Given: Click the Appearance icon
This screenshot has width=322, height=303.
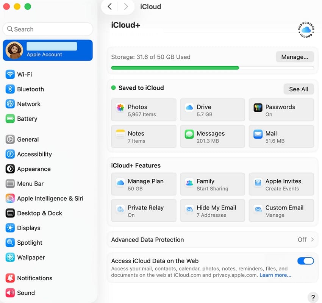Looking at the screenshot, I should 10,169.
